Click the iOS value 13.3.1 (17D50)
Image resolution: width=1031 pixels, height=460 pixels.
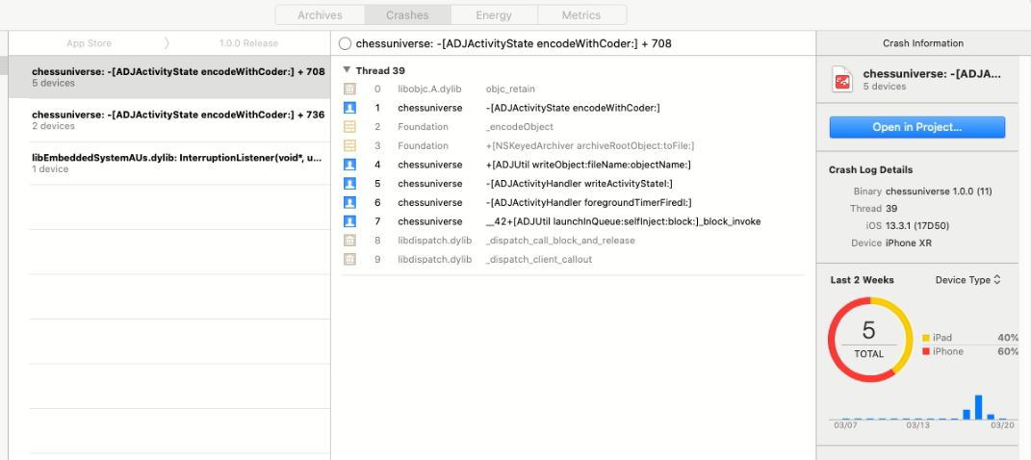coord(917,226)
